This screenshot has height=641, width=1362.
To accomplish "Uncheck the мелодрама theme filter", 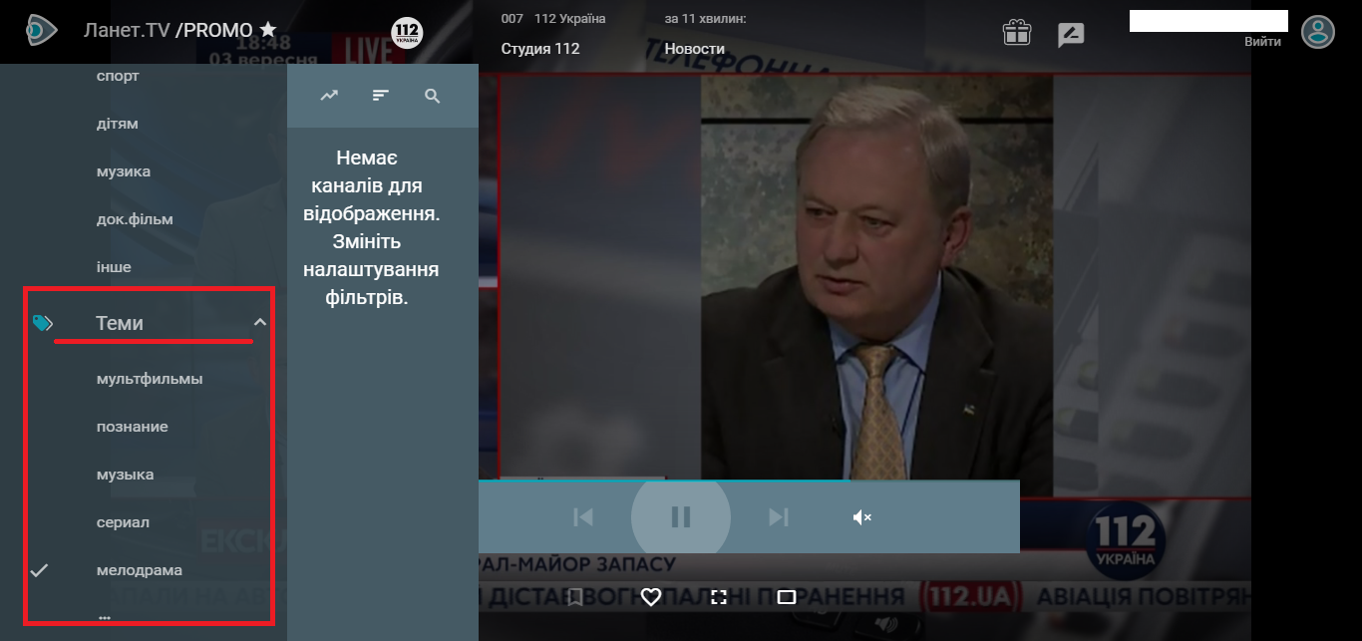I will click(x=140, y=570).
